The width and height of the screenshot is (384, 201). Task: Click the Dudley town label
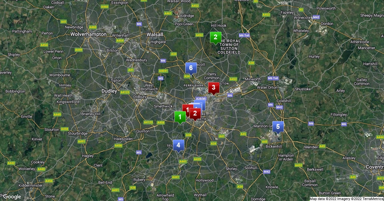pos(109,91)
